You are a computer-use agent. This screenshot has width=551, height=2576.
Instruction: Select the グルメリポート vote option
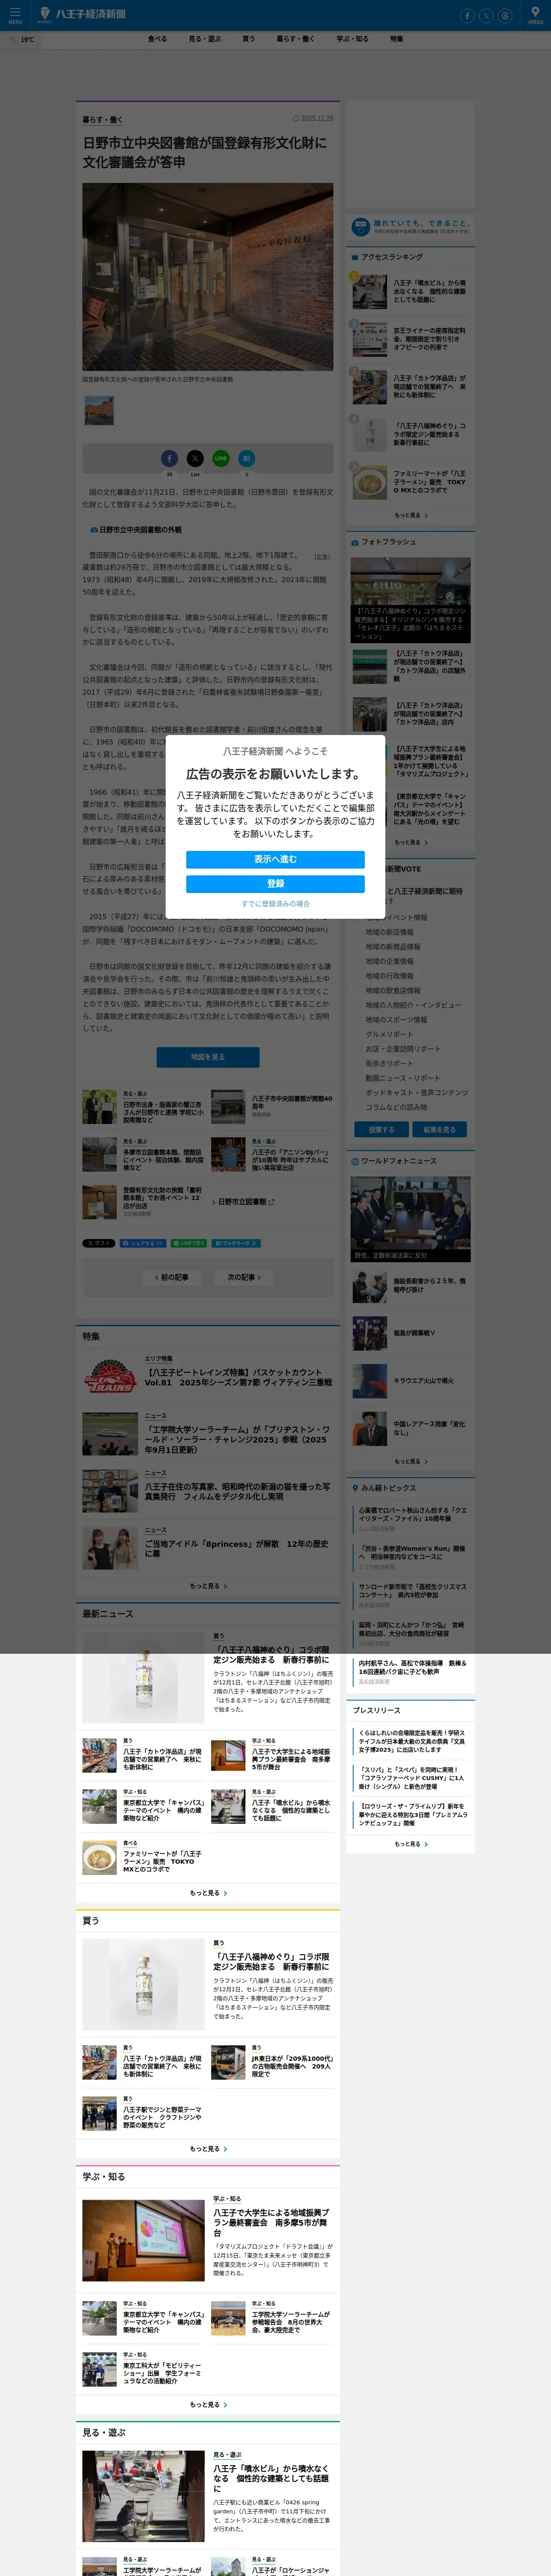[x=389, y=1034]
